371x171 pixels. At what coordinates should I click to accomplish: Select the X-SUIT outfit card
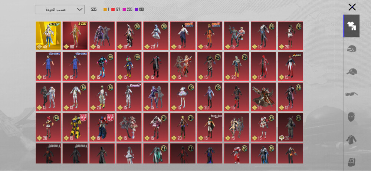pos(75,36)
